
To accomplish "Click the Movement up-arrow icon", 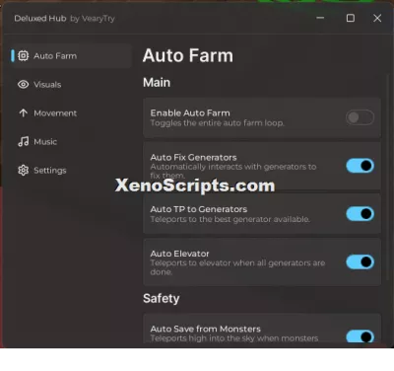I will point(24,113).
